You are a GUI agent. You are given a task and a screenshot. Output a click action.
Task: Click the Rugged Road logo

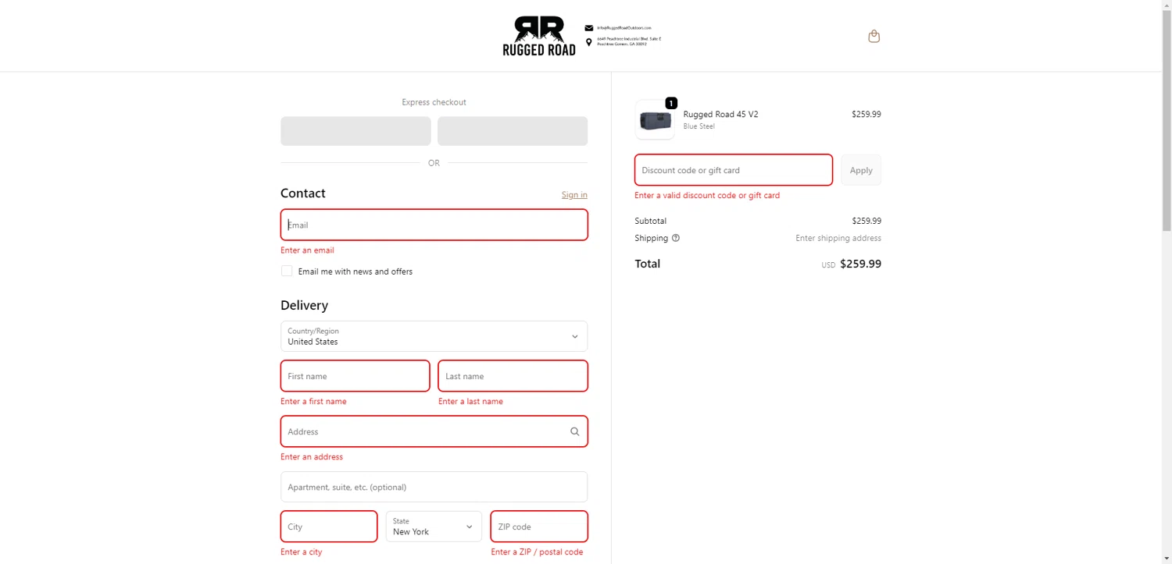pos(539,36)
